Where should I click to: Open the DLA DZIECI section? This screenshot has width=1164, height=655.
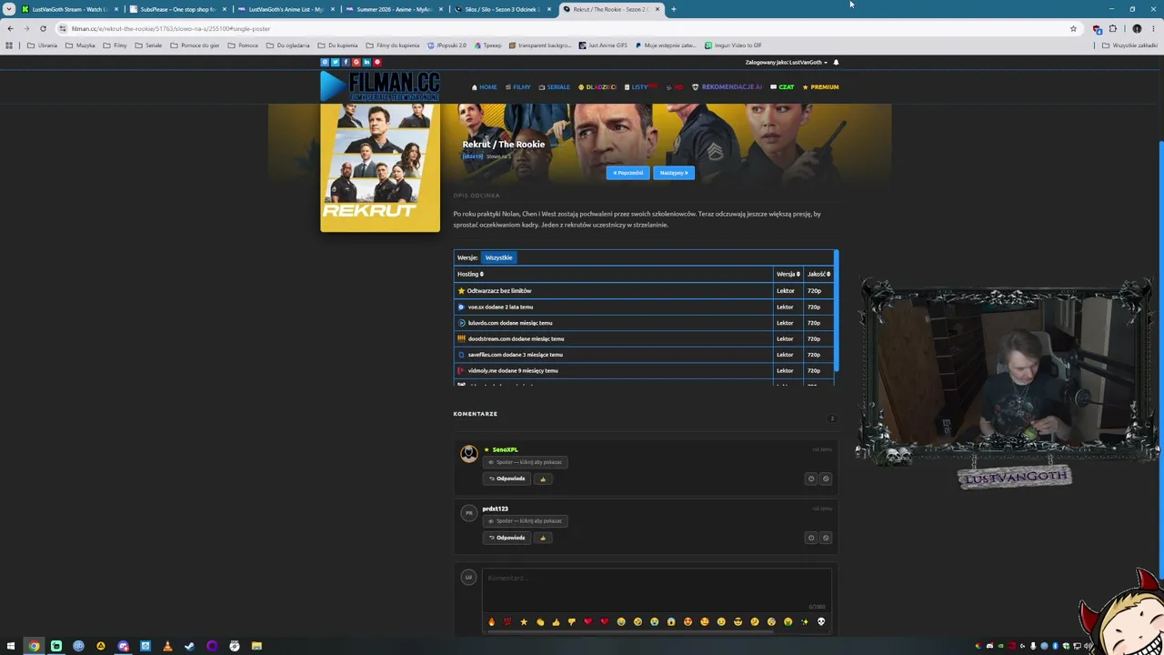click(x=597, y=87)
